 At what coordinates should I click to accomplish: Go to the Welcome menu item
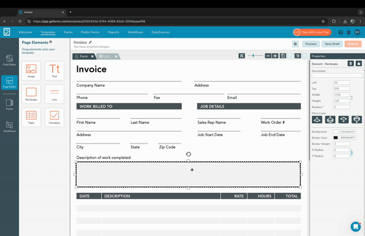[26, 32]
